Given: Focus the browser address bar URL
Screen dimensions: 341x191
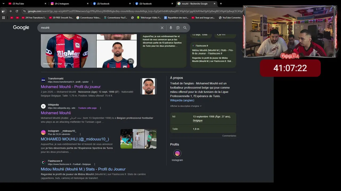Looking at the screenshot, I should point(135,11).
